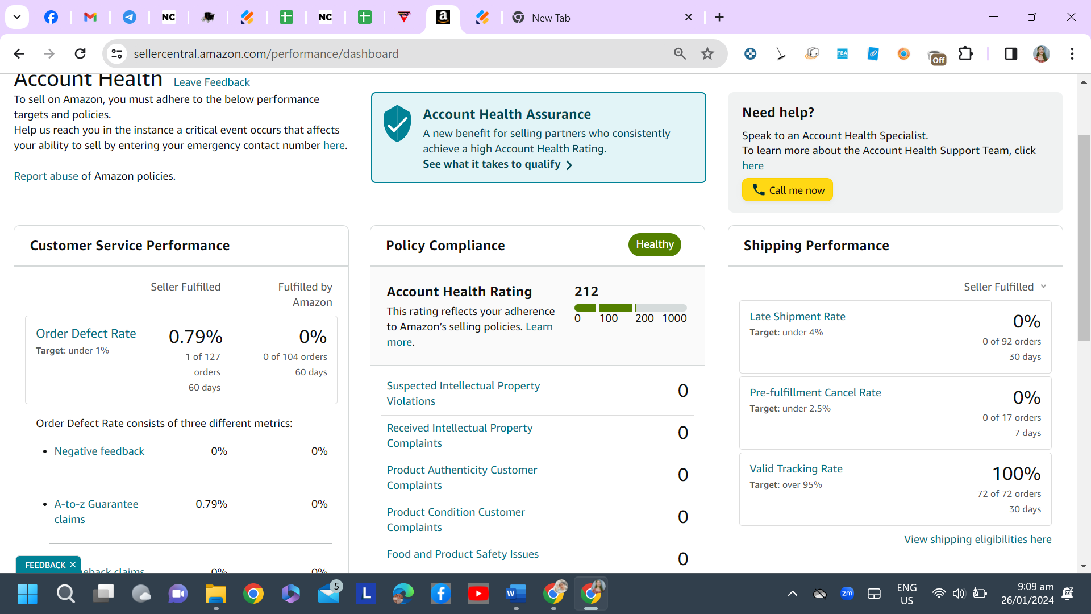This screenshot has height=614, width=1091.
Task: Click the page vertical scrollbar thumb
Action: pos(1084,238)
